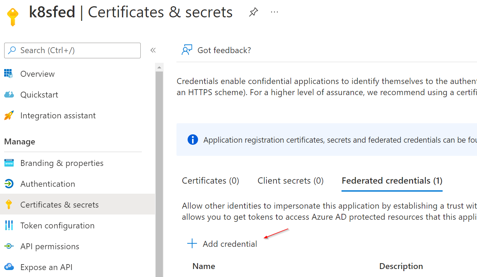Screen dimensions: 477x277
Task: Open API permissions page
Action: pyautogui.click(x=50, y=246)
